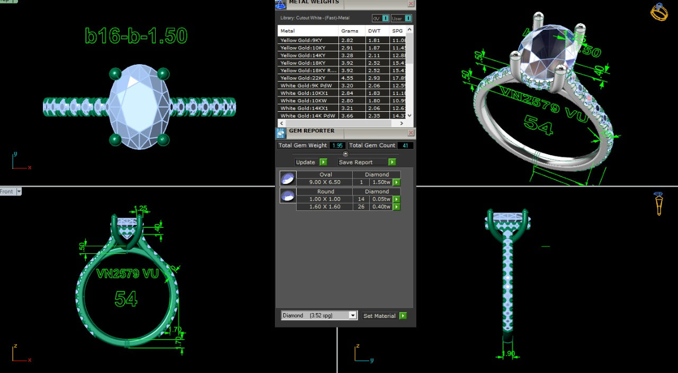
Task: Select the Yellow Gold:14KY row
Action: click(342, 55)
